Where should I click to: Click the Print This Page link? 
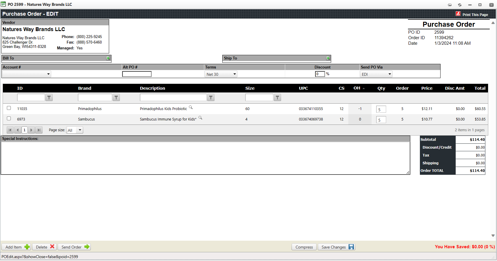(x=475, y=15)
